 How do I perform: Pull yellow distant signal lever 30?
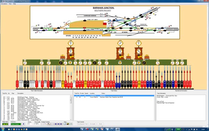click(63, 77)
